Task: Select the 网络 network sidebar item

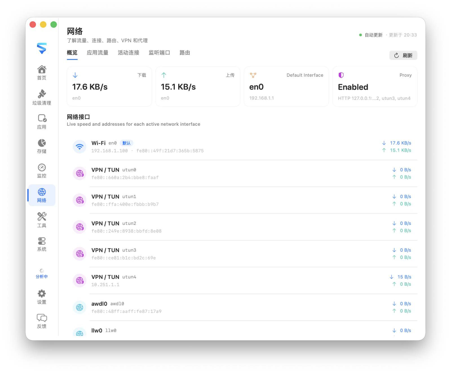Action: pyautogui.click(x=42, y=195)
